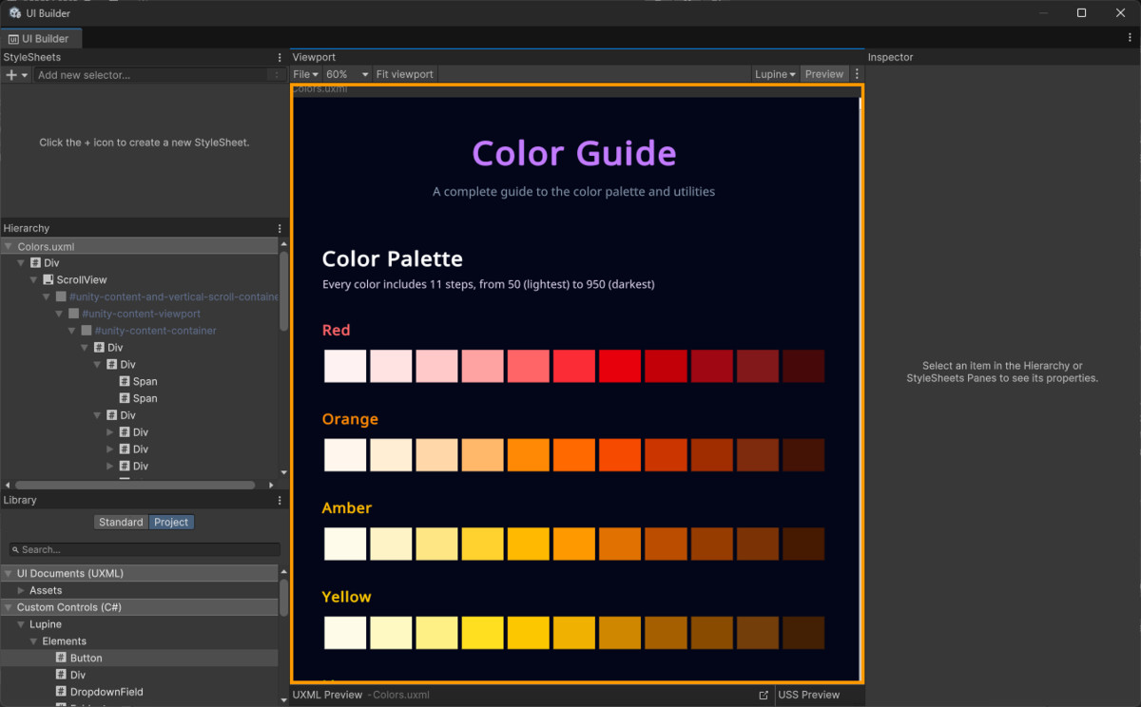Open the Hierarchy panel options menu
The image size is (1141, 707).
(278, 228)
